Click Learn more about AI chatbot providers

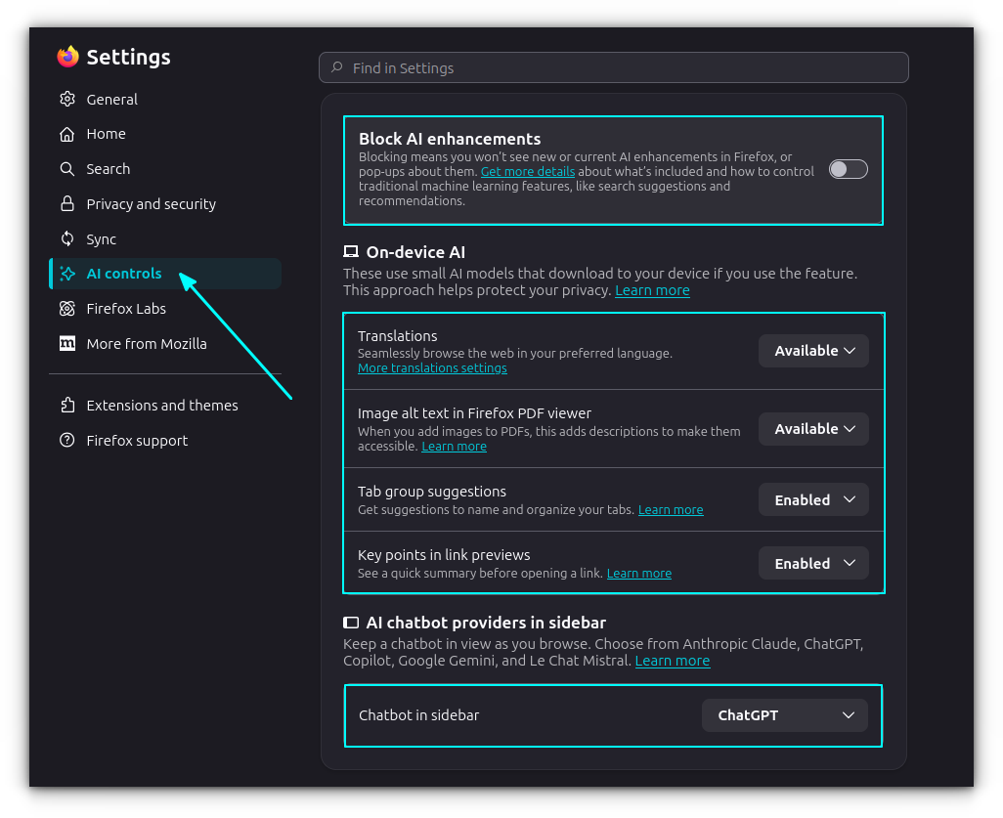673,661
